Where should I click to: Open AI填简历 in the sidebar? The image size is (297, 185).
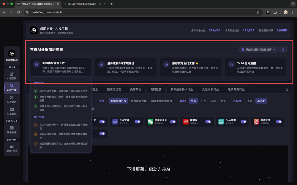tap(12, 76)
